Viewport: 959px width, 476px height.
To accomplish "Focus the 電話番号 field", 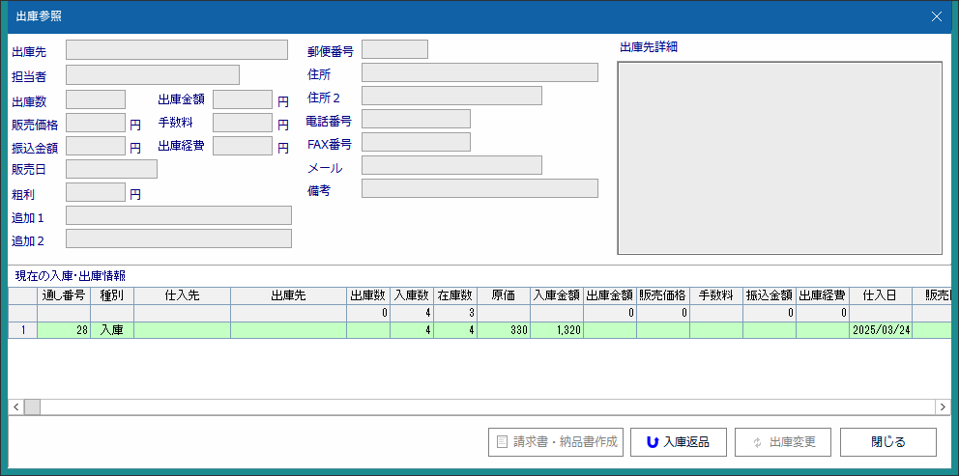I will click(x=416, y=120).
